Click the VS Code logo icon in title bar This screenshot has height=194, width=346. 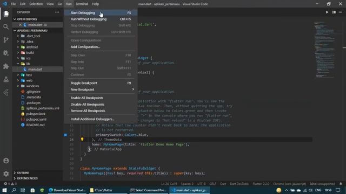click(x=5, y=4)
